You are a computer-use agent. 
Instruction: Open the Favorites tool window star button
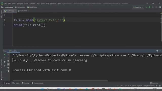click(x=1, y=76)
